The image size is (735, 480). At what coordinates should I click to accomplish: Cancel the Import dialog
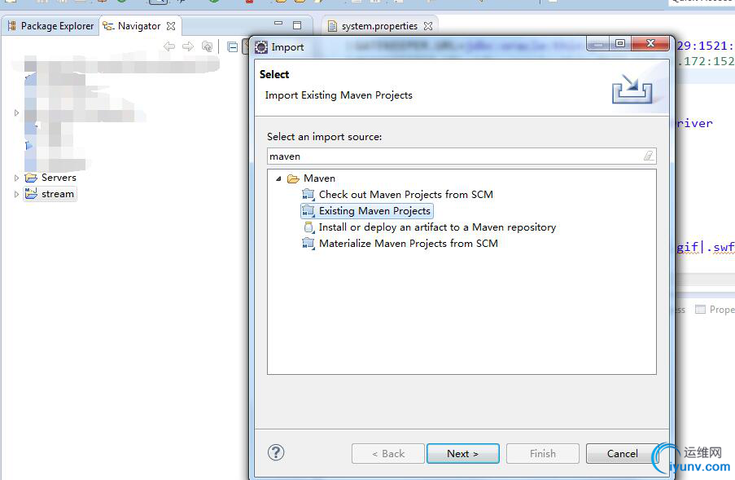[x=622, y=453]
